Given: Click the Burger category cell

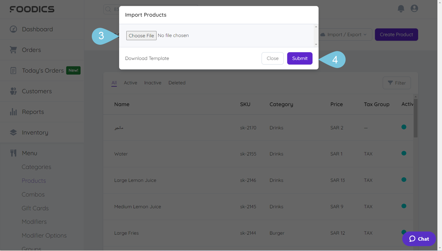Looking at the screenshot, I should pos(277,233).
